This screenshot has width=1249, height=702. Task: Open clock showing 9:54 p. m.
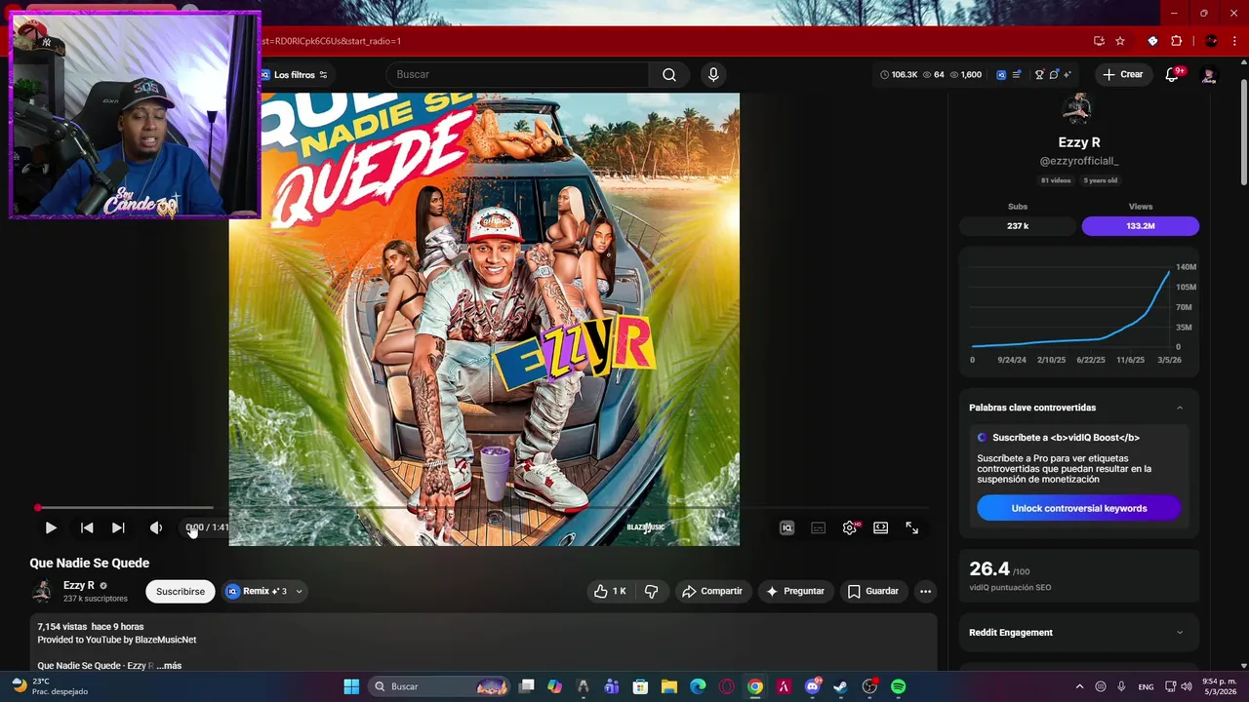(1220, 686)
